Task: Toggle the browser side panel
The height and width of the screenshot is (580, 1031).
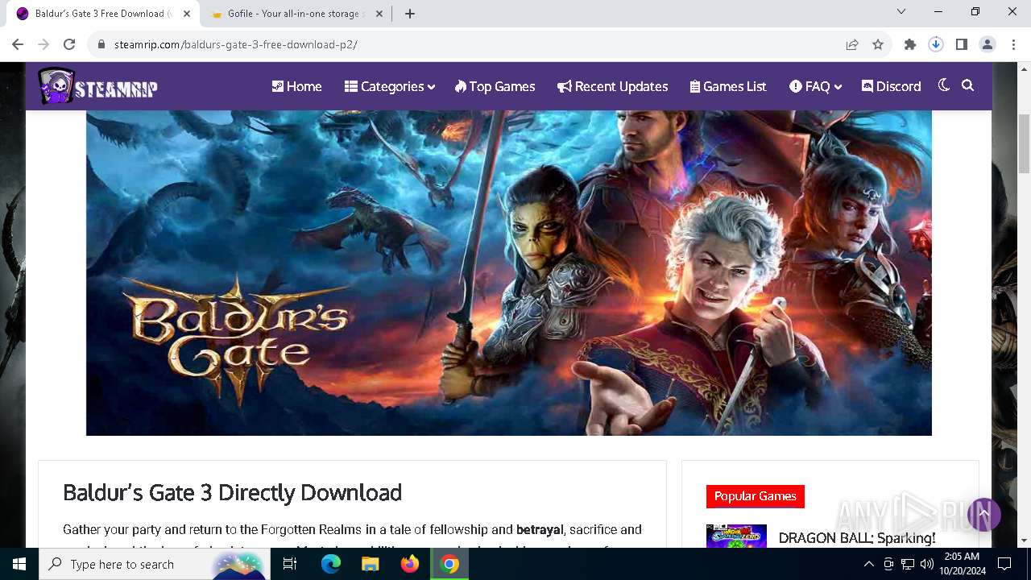Action: point(962,44)
